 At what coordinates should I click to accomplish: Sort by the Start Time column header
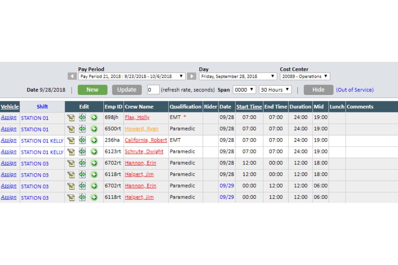click(249, 107)
